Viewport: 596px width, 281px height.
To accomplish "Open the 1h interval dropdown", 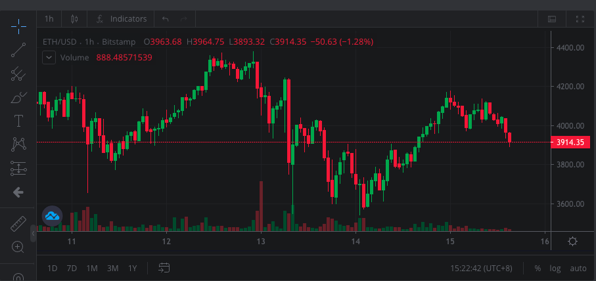I will point(49,19).
